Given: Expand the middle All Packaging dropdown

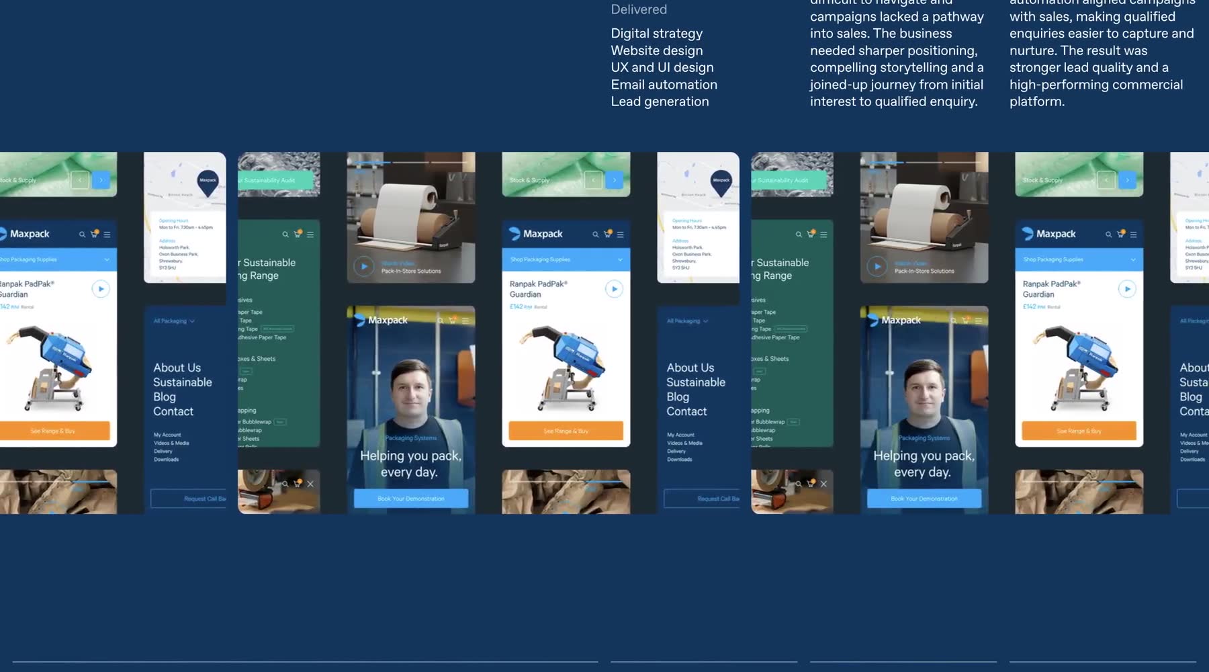Looking at the screenshot, I should click(x=687, y=321).
